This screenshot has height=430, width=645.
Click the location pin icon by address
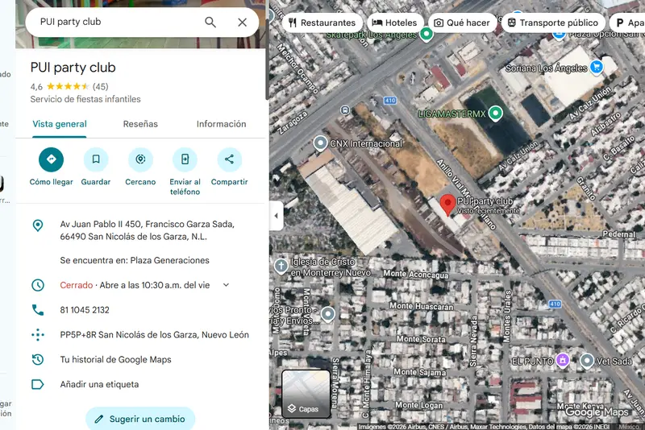38,225
